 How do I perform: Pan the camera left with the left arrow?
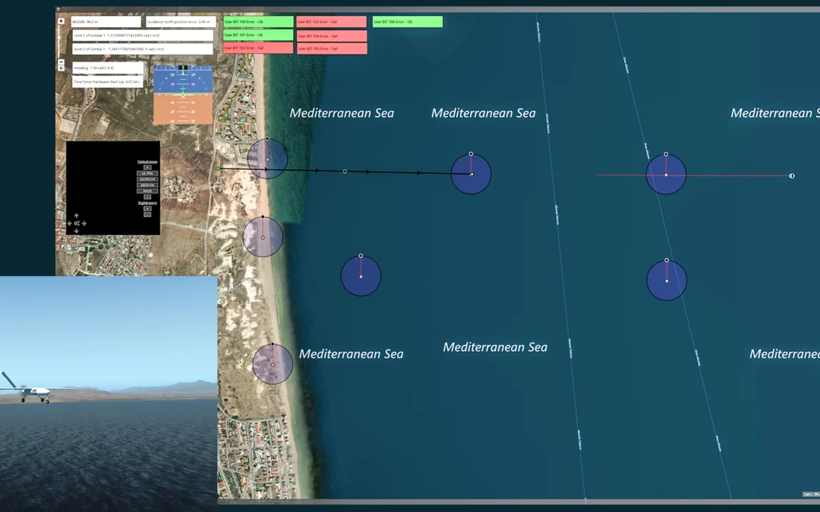click(x=70, y=224)
